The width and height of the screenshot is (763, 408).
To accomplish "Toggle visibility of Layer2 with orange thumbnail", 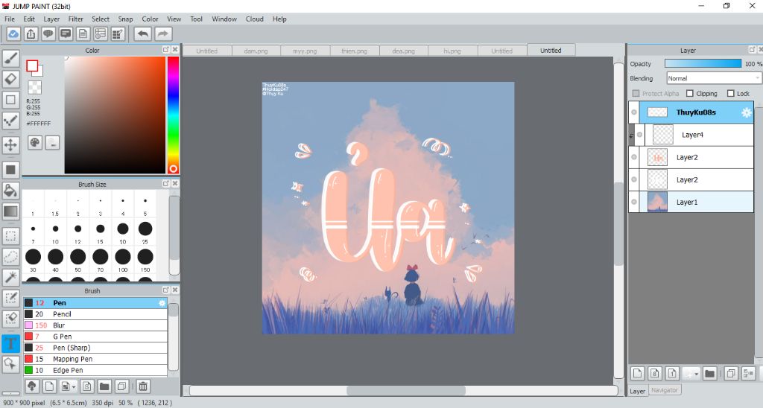I will 634,157.
